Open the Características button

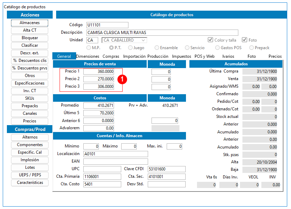(30, 183)
